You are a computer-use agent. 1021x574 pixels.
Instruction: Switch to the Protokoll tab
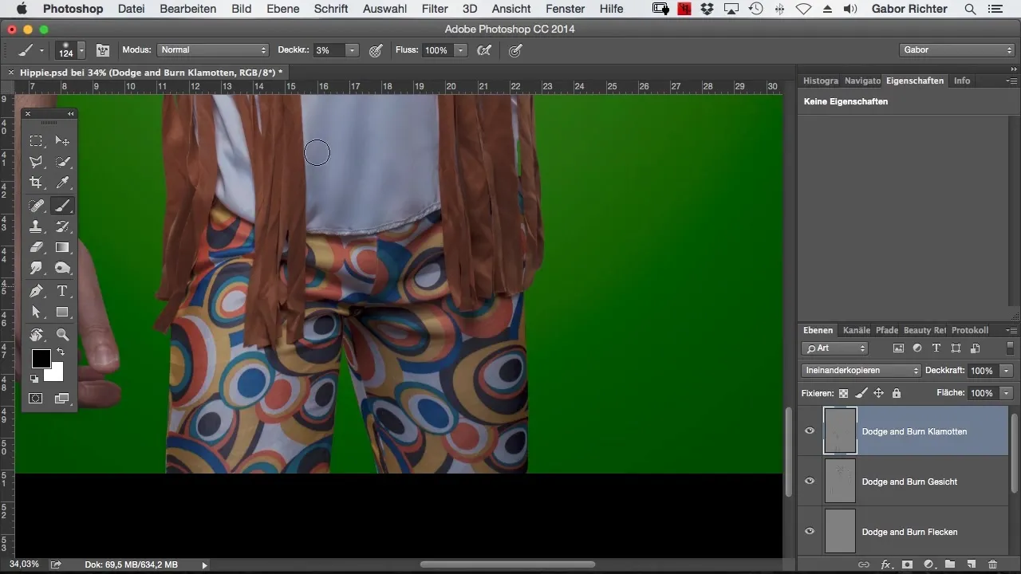pos(970,330)
